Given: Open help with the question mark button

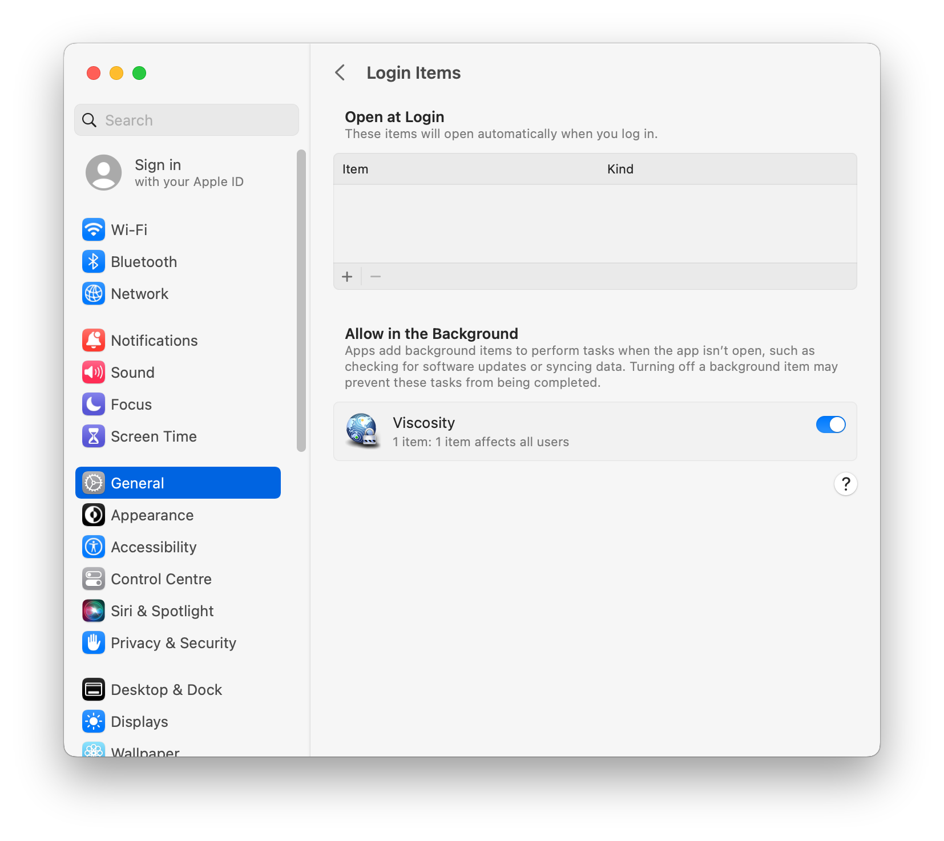Looking at the screenshot, I should tap(846, 484).
